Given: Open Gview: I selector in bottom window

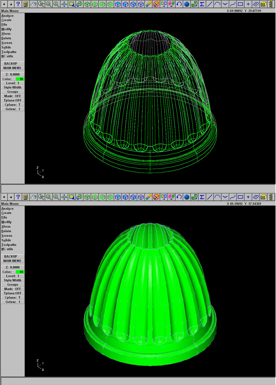Looking at the screenshot, I should click(13, 302).
